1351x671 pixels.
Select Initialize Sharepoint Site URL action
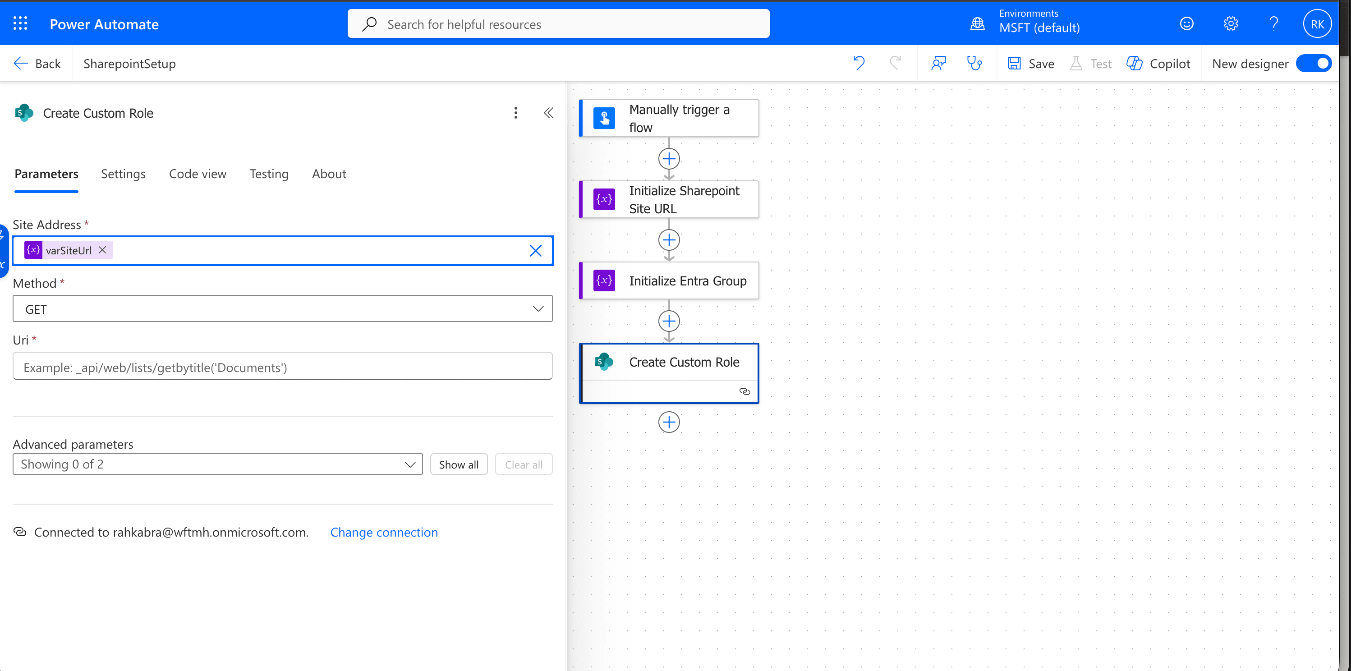tap(669, 199)
